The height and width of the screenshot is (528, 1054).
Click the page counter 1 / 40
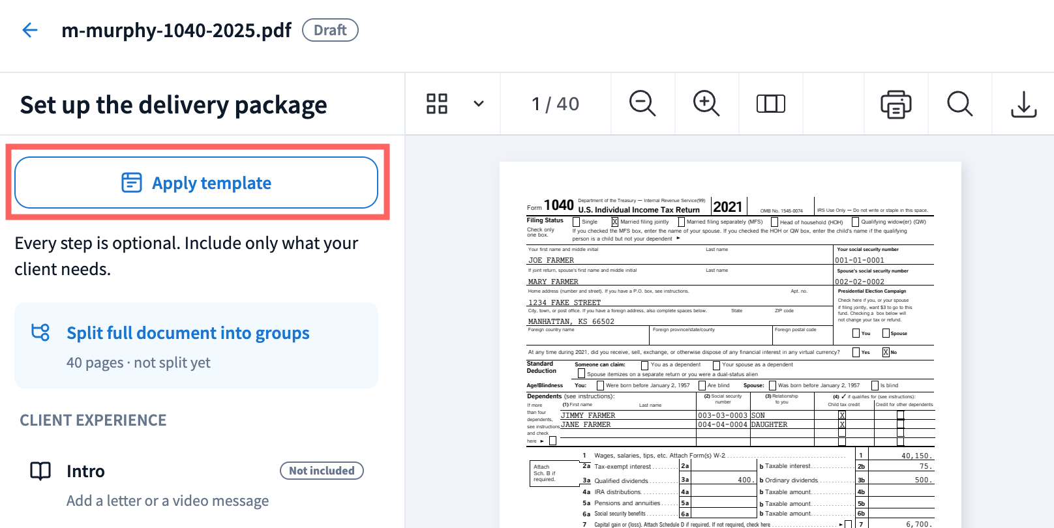pos(555,104)
